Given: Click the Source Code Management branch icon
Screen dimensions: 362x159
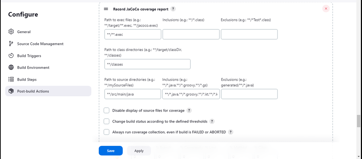Looking at the screenshot, I should pyautogui.click(x=11, y=44).
